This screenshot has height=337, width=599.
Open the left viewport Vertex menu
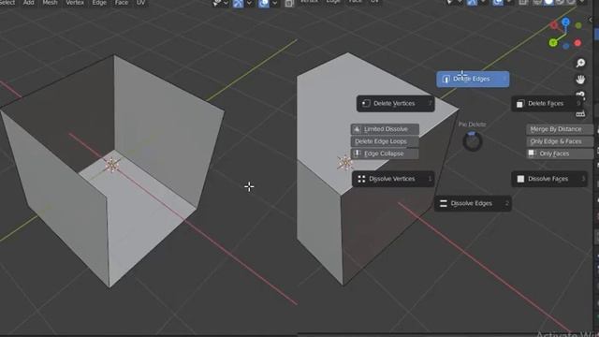75,2
